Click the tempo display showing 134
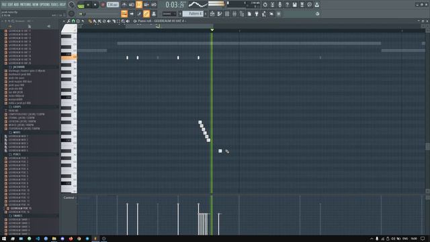 tap(113, 5)
